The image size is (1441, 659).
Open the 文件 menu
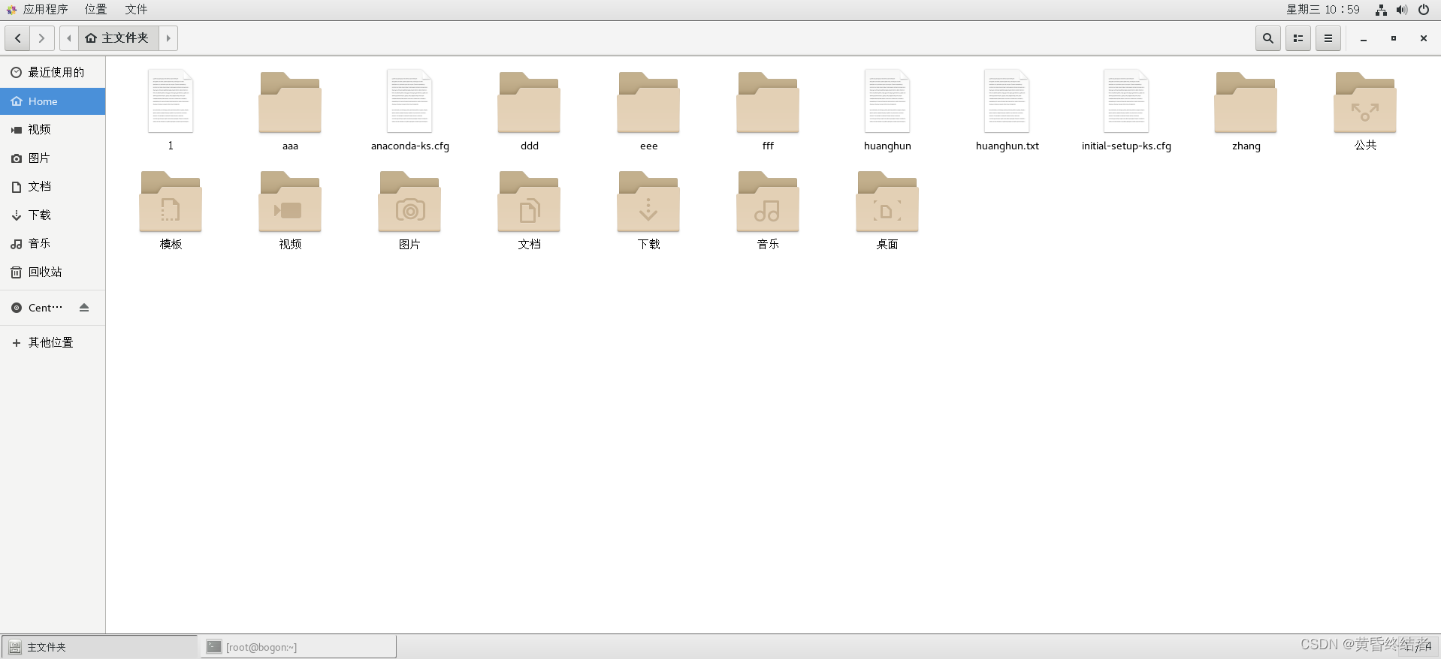[x=136, y=10]
